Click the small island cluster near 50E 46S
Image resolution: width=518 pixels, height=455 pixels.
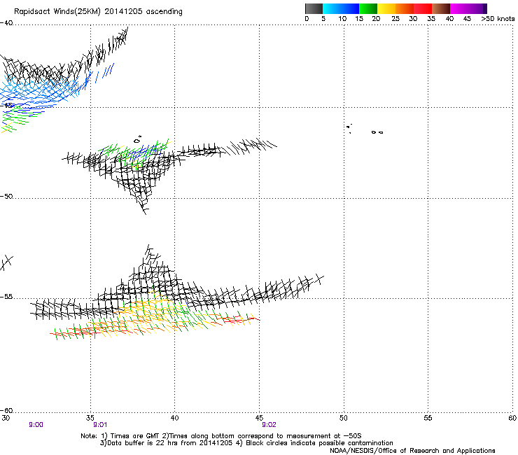(349, 128)
